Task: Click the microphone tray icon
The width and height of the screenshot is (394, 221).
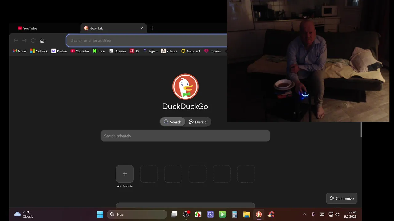Action: click(313, 215)
